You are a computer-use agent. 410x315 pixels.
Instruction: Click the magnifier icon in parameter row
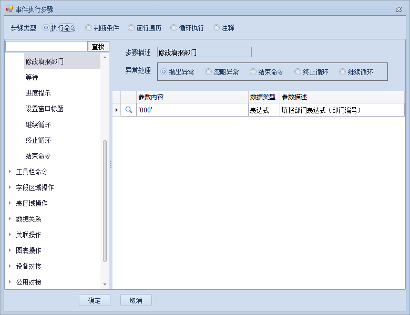[x=128, y=110]
